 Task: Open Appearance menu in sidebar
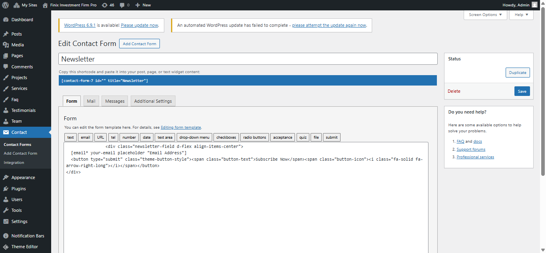coord(23,177)
